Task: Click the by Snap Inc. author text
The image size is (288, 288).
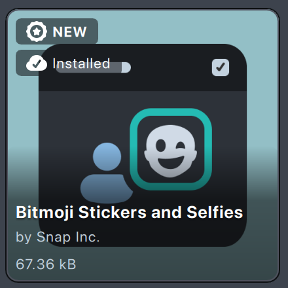Action: pos(58,237)
